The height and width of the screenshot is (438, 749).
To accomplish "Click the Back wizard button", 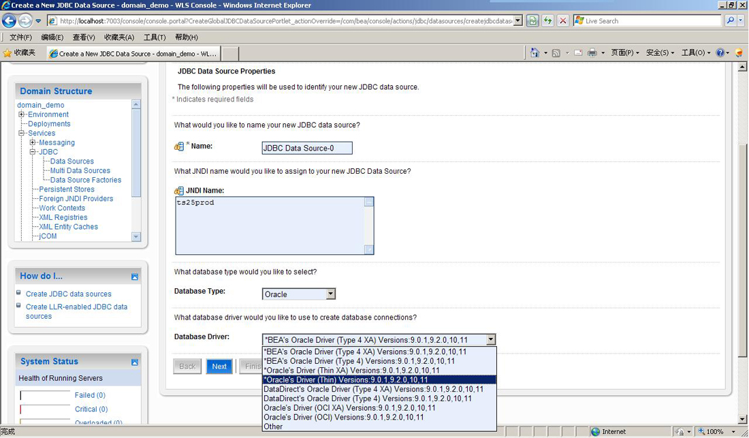I will 187,366.
